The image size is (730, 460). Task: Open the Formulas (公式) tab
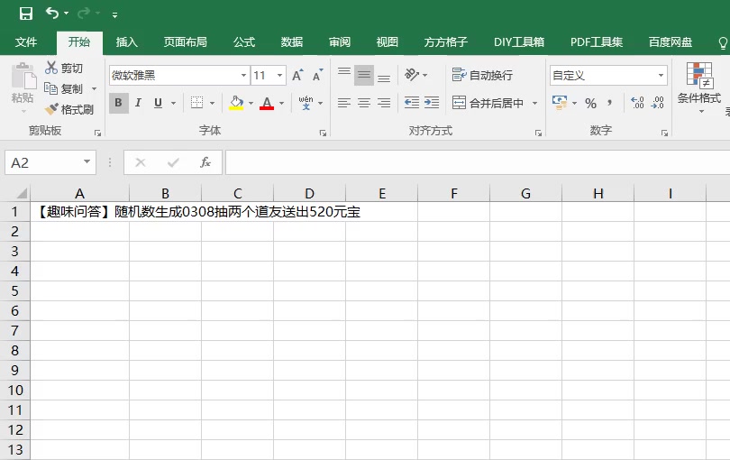[x=244, y=42]
